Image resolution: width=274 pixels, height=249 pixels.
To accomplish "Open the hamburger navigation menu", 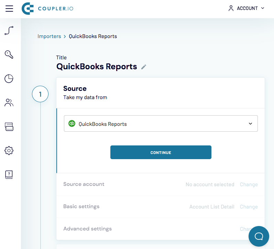I will pos(9,8).
